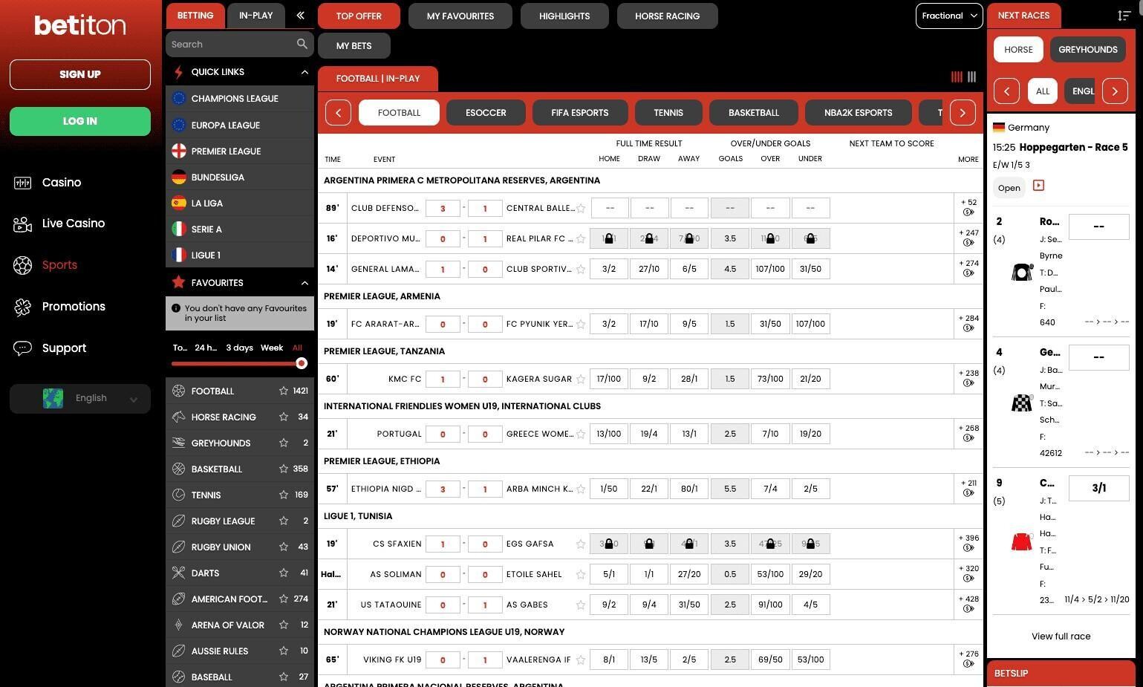This screenshot has width=1143, height=687.
Task: Star the Viking FK U19 match
Action: coord(581,660)
